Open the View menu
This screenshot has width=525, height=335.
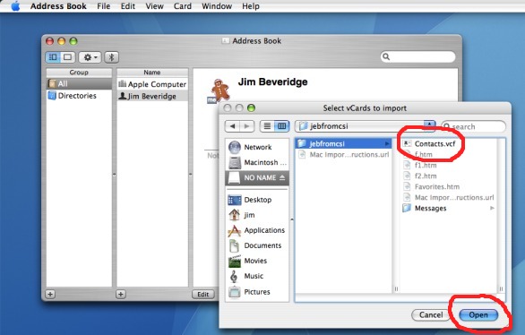click(154, 6)
